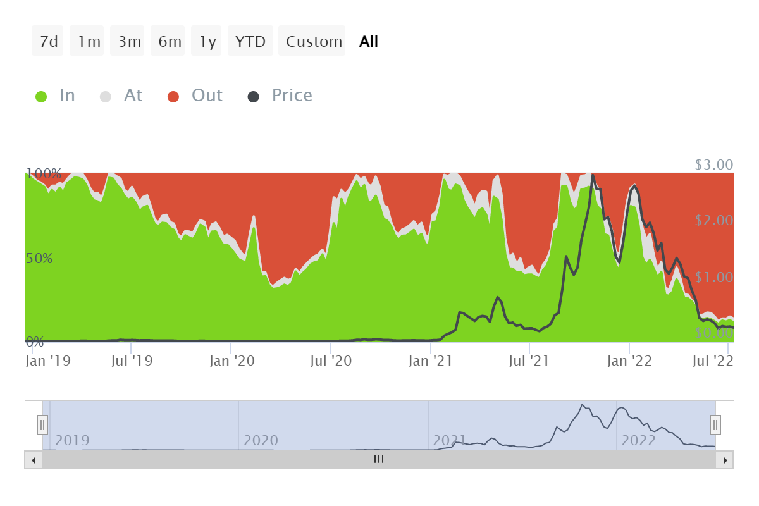The height and width of the screenshot is (506, 759).
Task: Click the navigator right range handle
Action: (715, 424)
